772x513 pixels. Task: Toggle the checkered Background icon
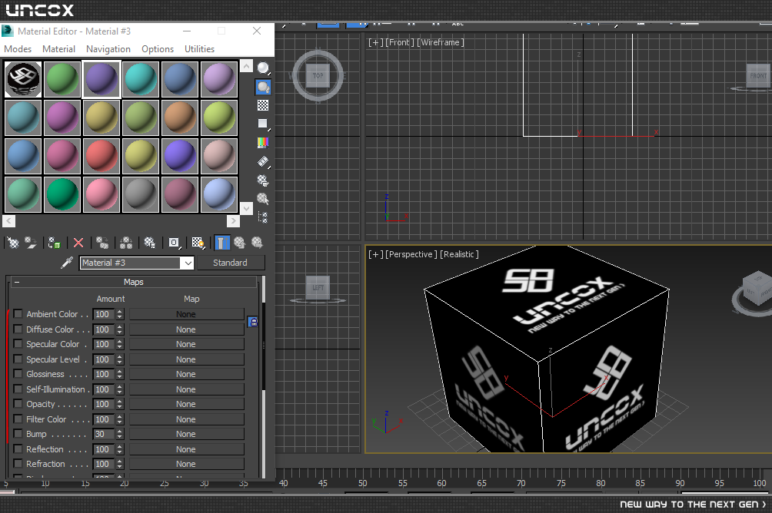coord(263,105)
